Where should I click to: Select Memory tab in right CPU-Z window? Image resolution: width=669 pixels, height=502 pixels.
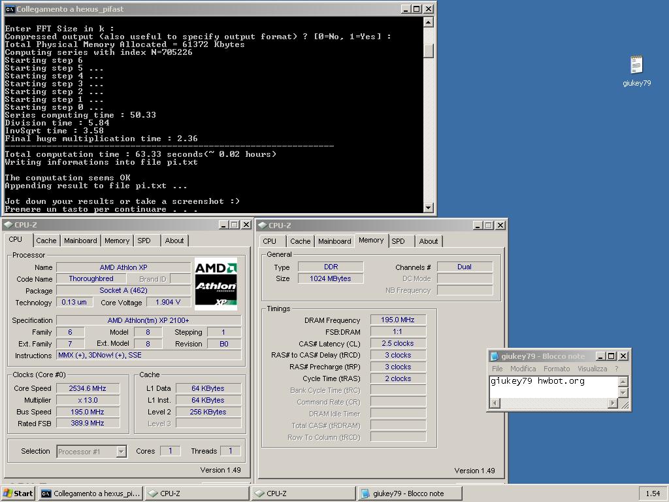point(371,241)
